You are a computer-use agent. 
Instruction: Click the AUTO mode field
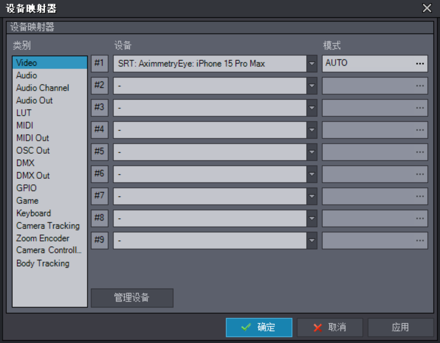pyautogui.click(x=375, y=63)
